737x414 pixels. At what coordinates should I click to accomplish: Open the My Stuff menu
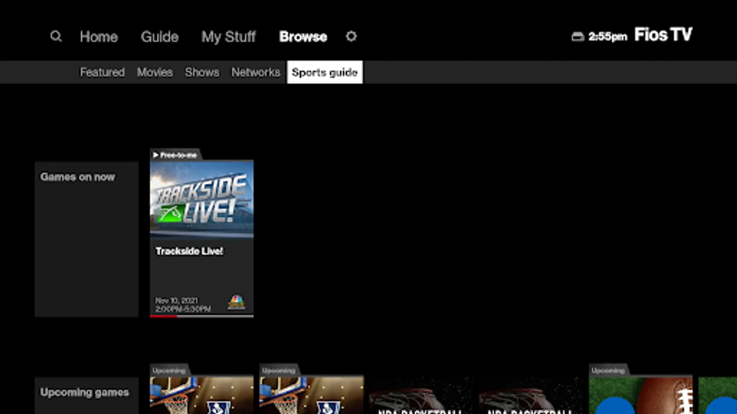[x=228, y=37]
